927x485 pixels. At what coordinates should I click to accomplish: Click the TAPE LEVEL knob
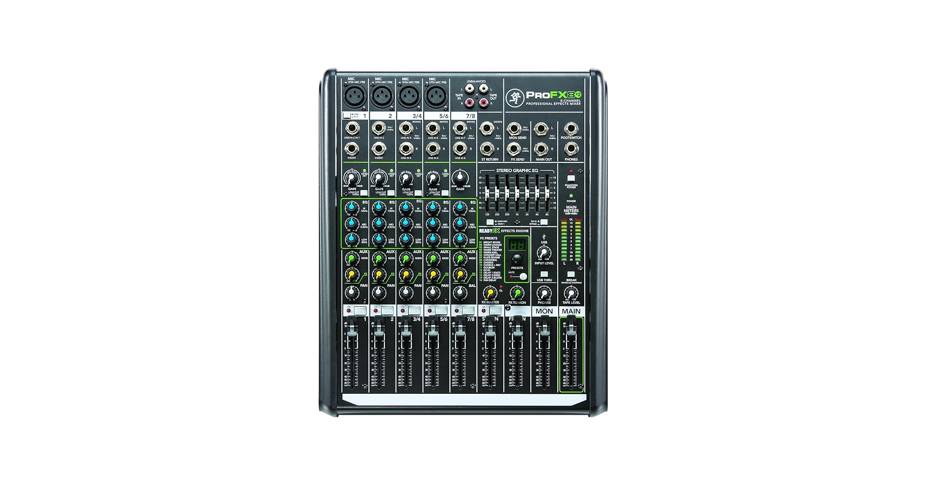point(571,293)
